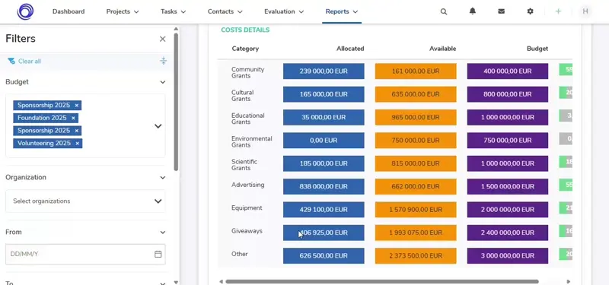The height and width of the screenshot is (285, 609).
Task: Remove Foundation 2025 budget tag
Action: 72,118
